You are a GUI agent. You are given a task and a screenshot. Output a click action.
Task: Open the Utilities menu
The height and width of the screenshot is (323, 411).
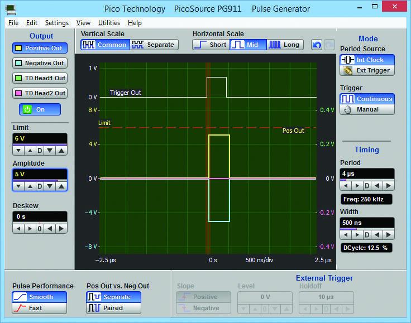point(109,23)
